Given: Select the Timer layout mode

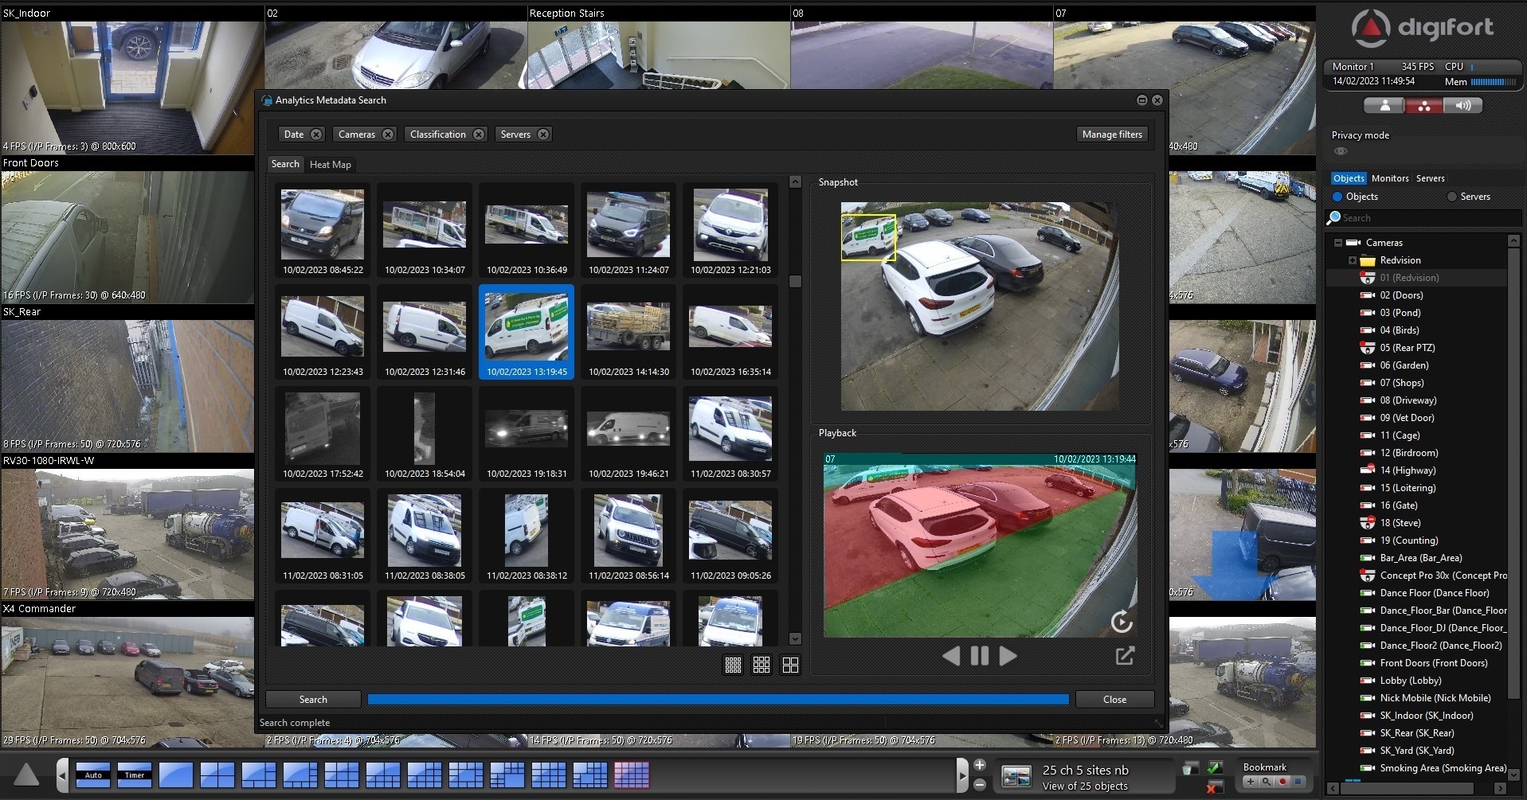Looking at the screenshot, I should pos(135,775).
